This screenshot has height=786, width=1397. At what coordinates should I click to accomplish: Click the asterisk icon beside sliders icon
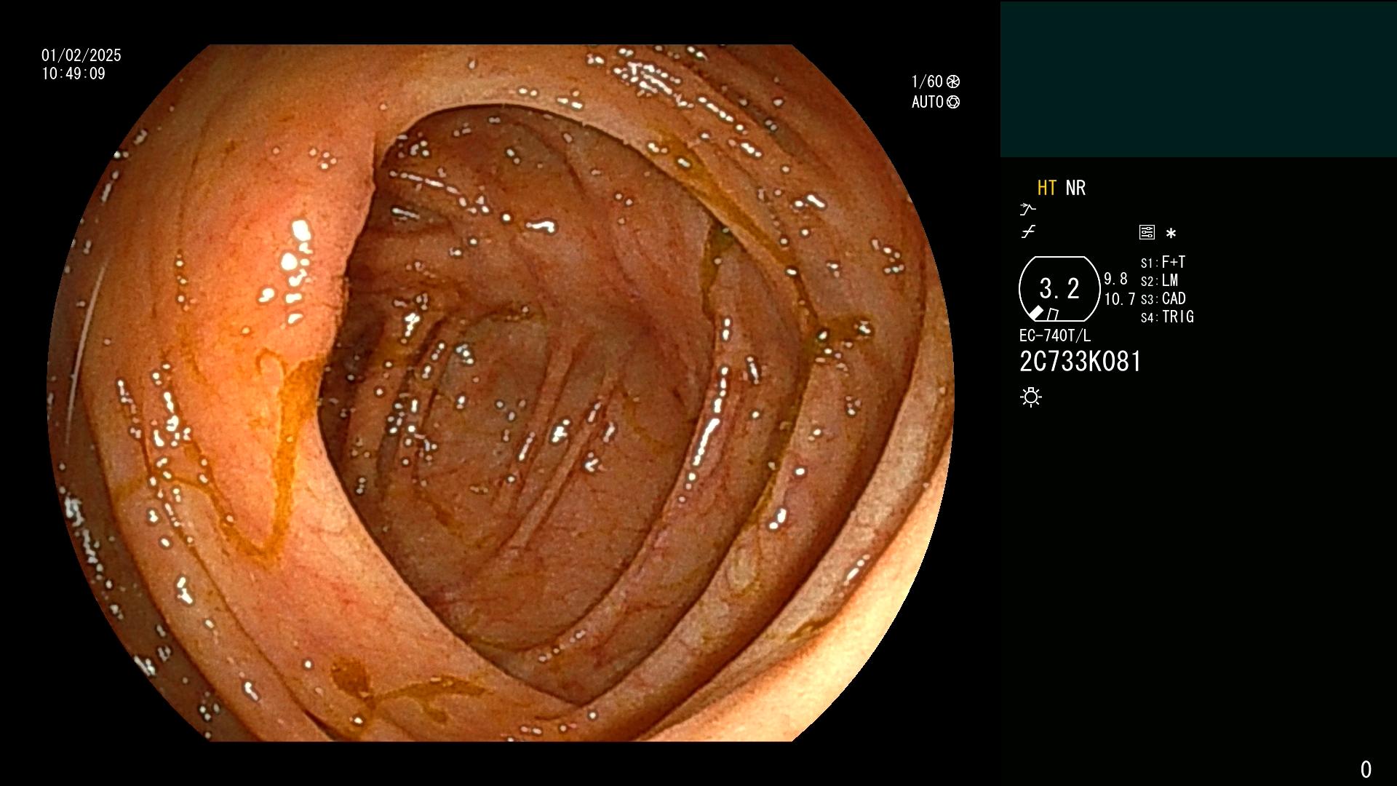pos(1171,234)
